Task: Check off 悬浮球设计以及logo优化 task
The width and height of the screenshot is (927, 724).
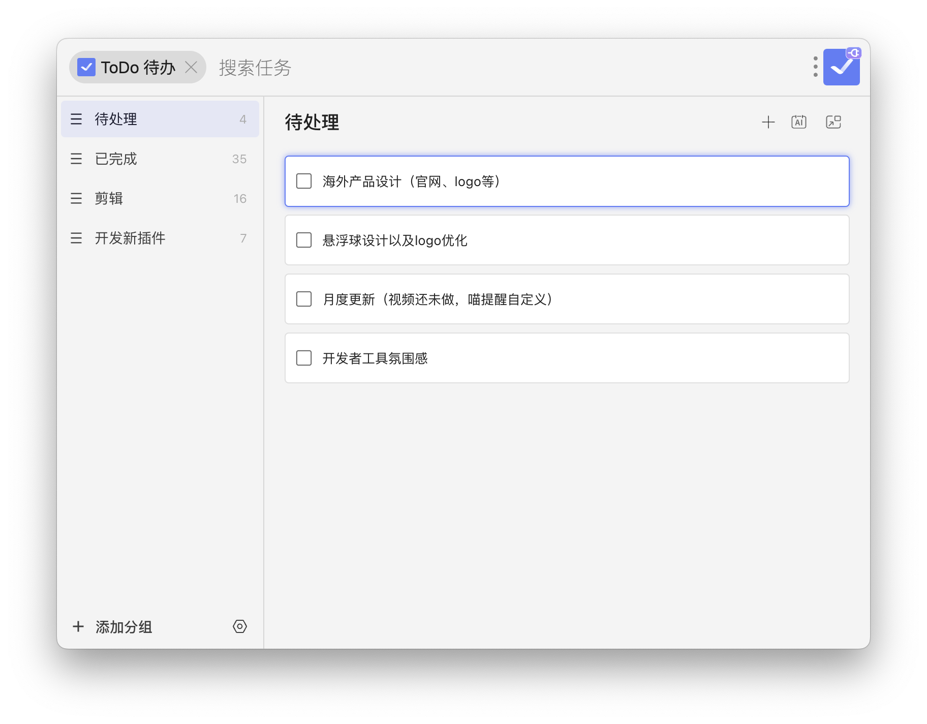Action: (x=304, y=240)
